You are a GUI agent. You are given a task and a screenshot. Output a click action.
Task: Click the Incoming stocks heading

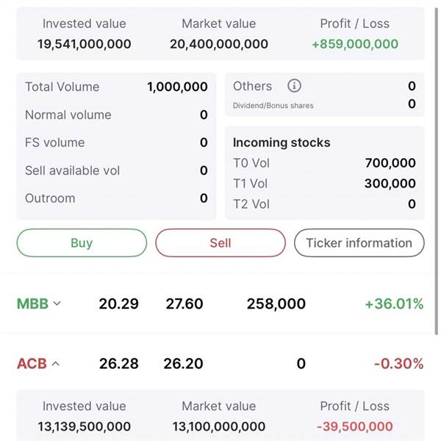click(x=282, y=143)
